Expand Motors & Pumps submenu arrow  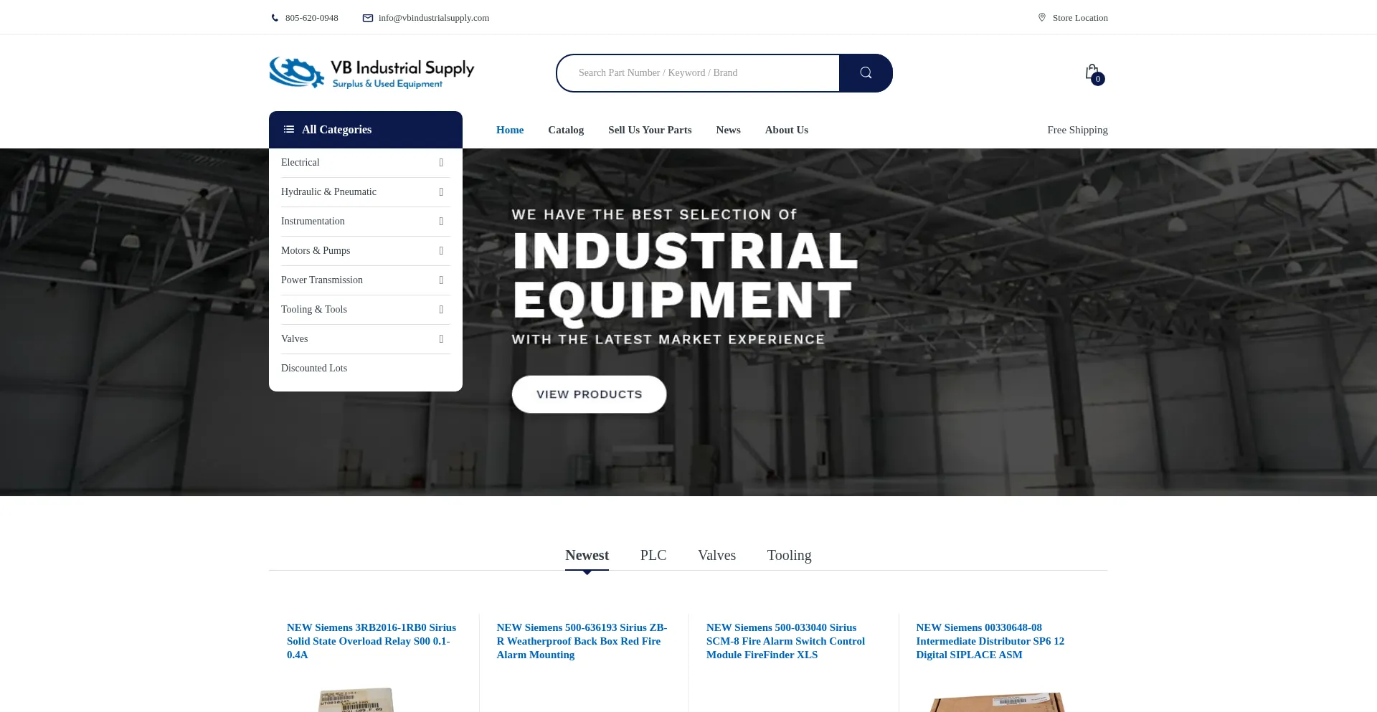[441, 251]
